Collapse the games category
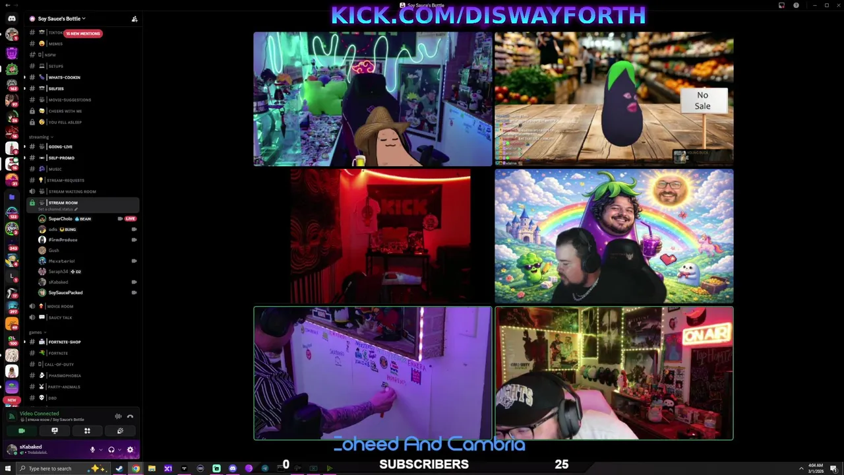This screenshot has height=475, width=844. 37,332
